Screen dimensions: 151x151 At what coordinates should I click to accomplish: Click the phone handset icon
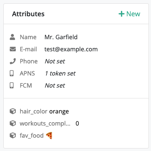click(x=12, y=61)
